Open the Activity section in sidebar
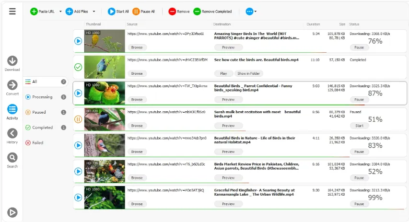 [x=12, y=112]
